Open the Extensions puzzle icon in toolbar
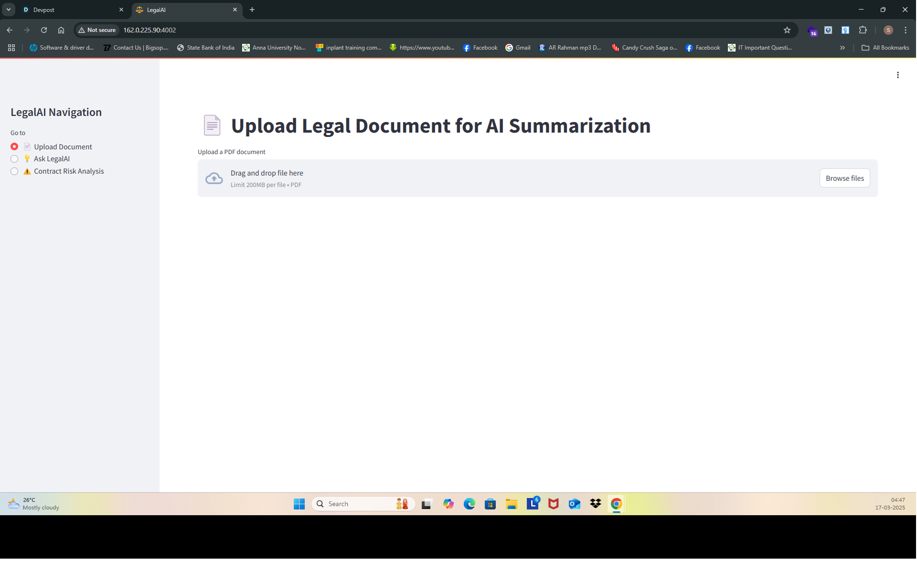The width and height of the screenshot is (917, 561). pyautogui.click(x=863, y=30)
